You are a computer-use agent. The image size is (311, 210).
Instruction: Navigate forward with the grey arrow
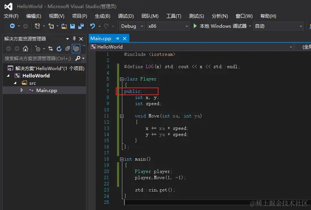coord(25,26)
